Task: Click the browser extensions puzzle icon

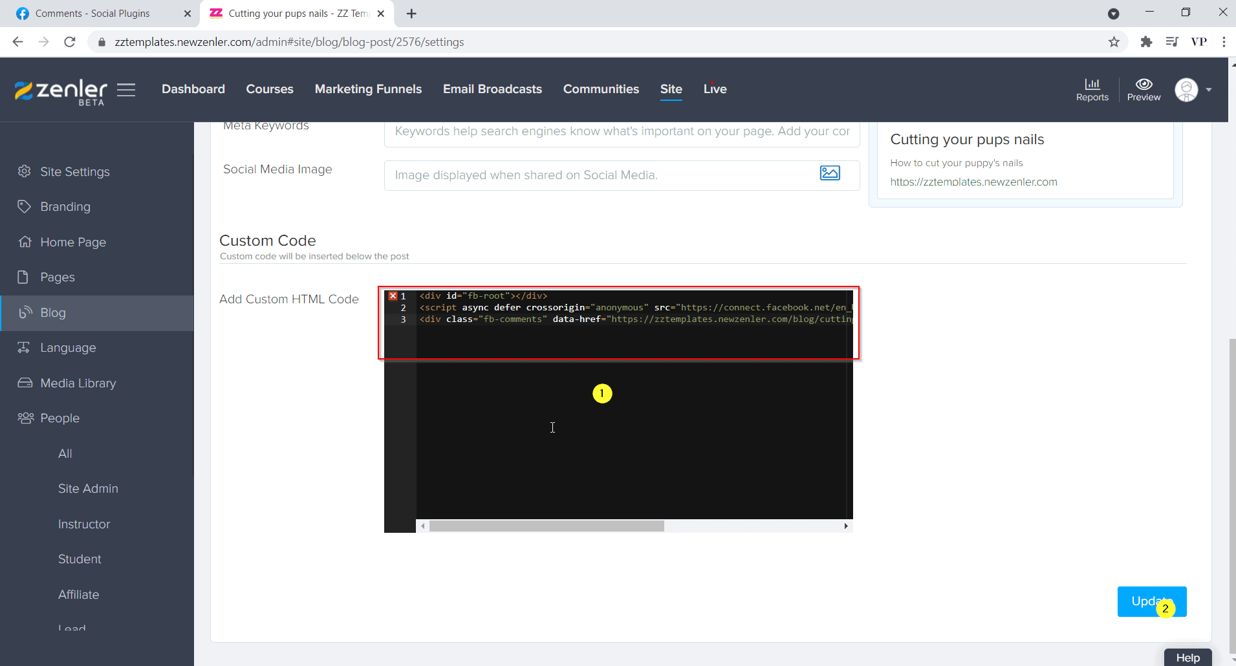Action: (x=1147, y=41)
